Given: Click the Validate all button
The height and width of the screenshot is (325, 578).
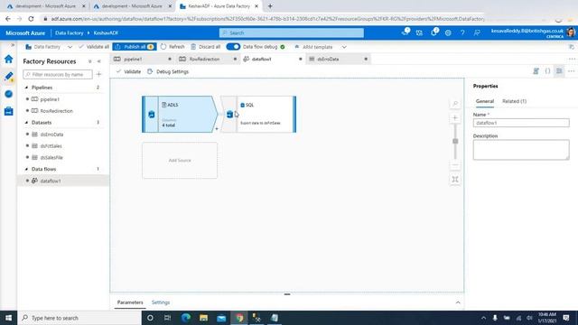Looking at the screenshot, I should 94,47.
